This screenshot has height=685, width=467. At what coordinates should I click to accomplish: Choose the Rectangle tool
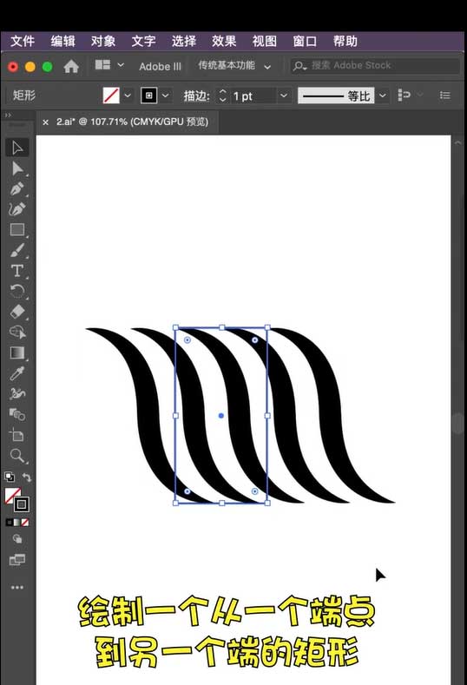point(17,230)
